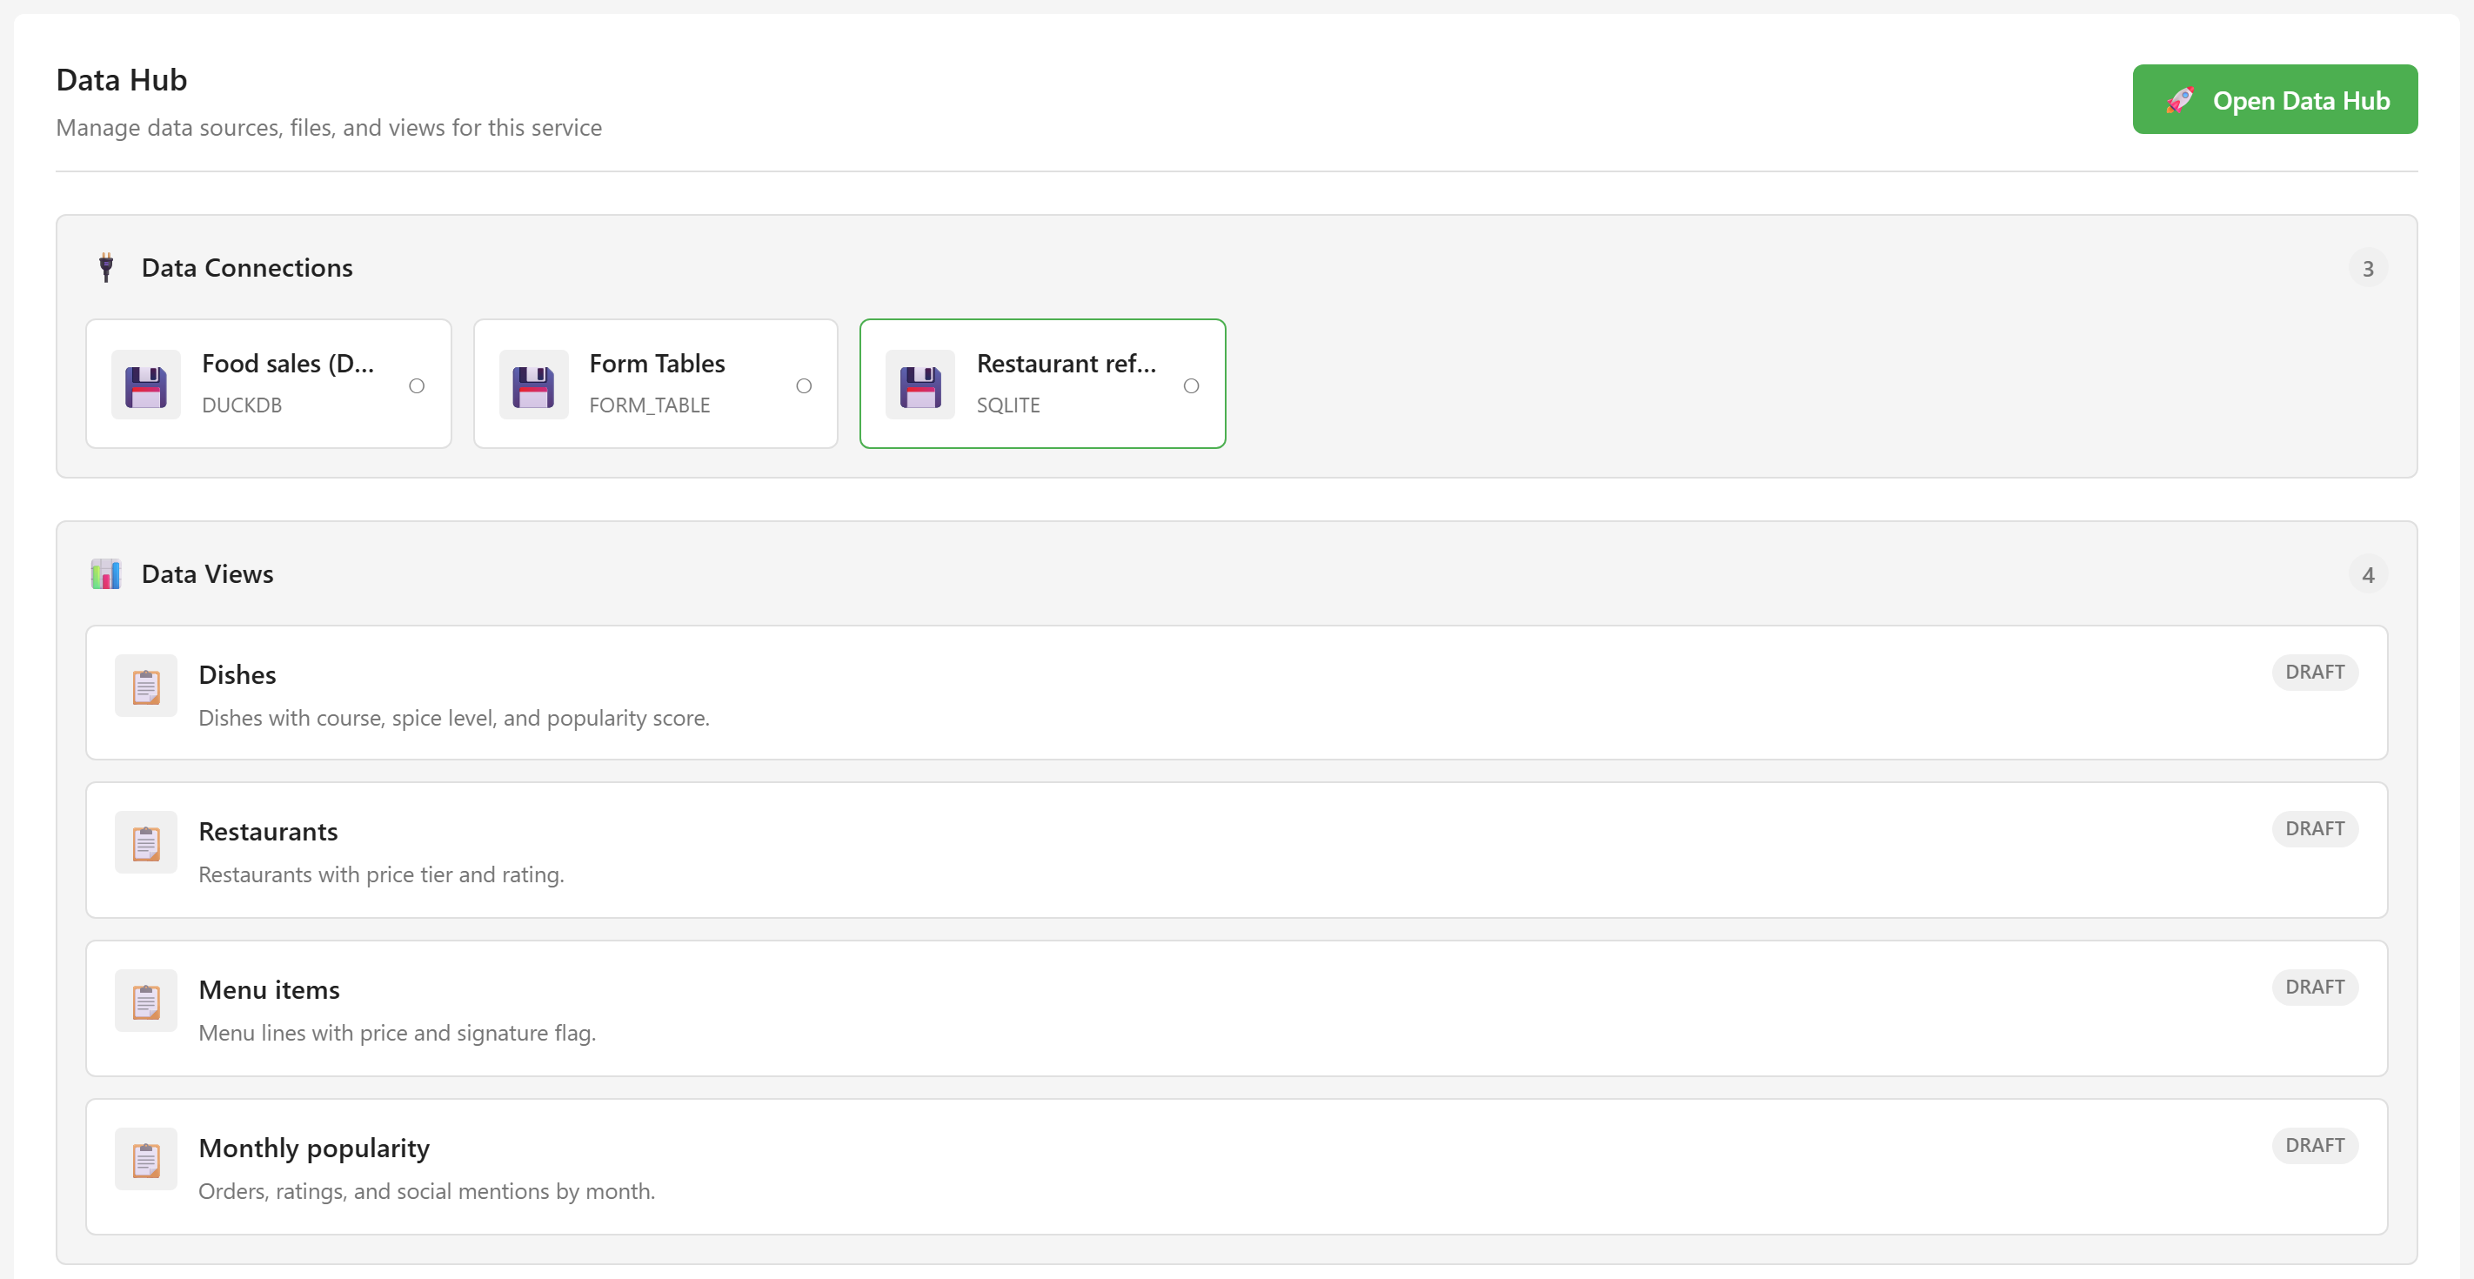
Task: Open the Monthly popularity data view title
Action: pos(314,1149)
